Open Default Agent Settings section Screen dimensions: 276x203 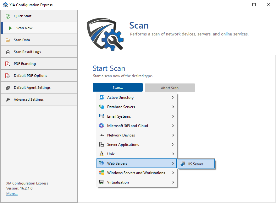tap(39, 88)
